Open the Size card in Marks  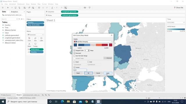35,39
